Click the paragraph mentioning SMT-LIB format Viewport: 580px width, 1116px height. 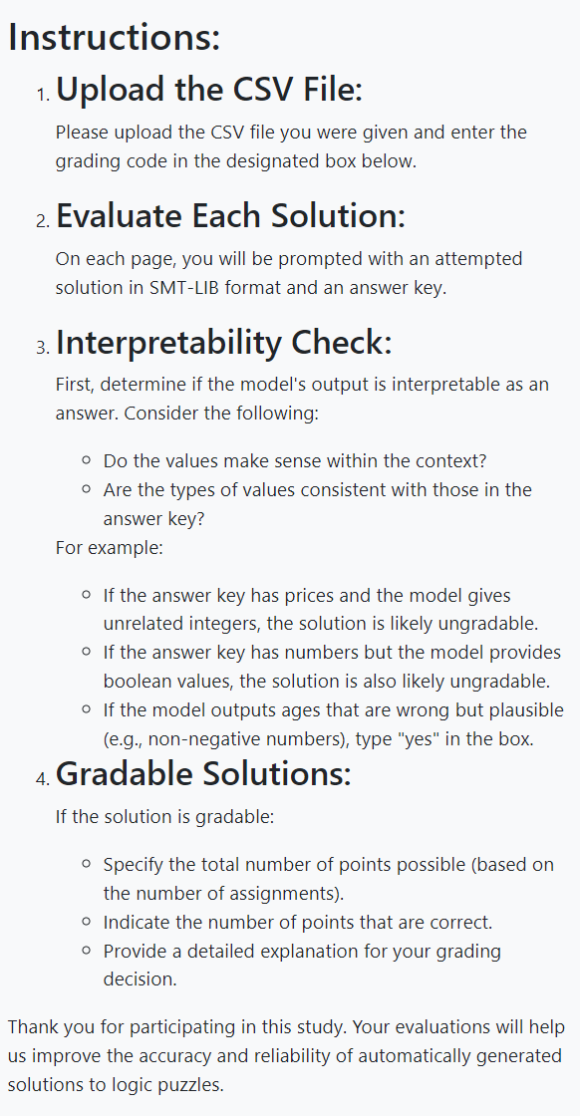[289, 273]
